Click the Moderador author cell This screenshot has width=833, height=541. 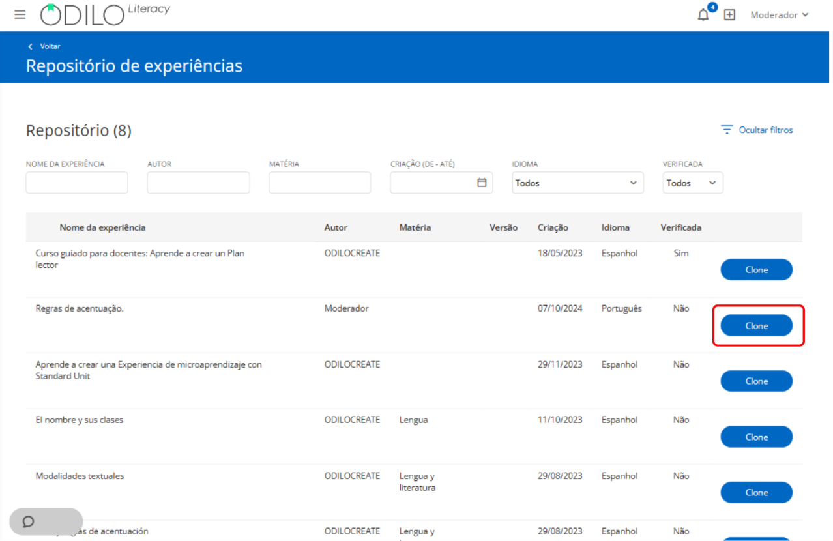(x=346, y=308)
